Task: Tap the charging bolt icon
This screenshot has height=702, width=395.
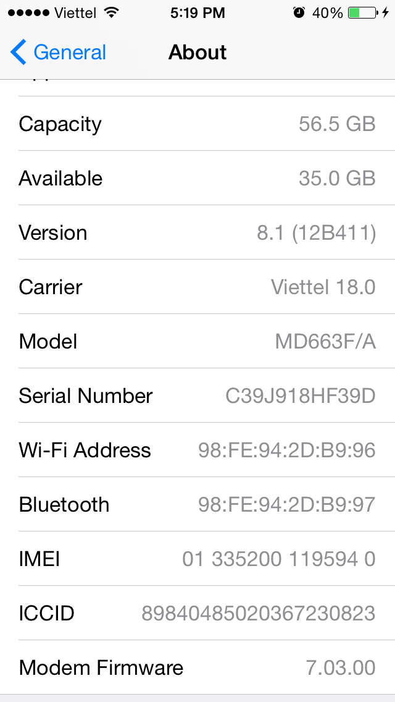Action: pos(386,12)
